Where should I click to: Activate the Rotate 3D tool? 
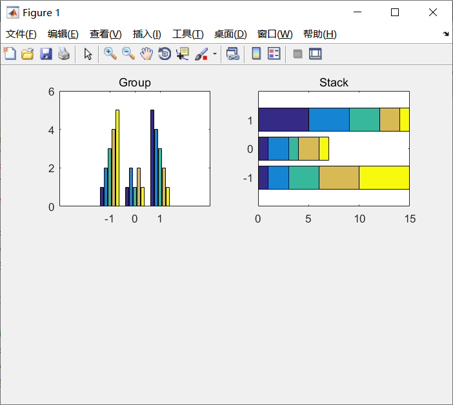pos(165,54)
